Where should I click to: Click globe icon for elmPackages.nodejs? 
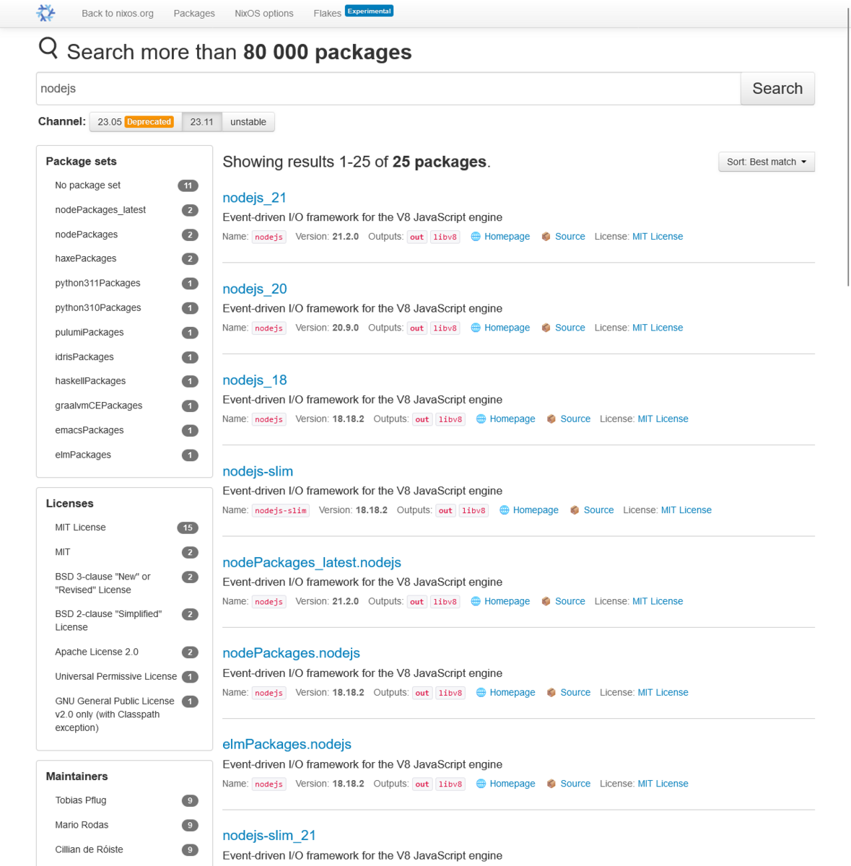481,784
